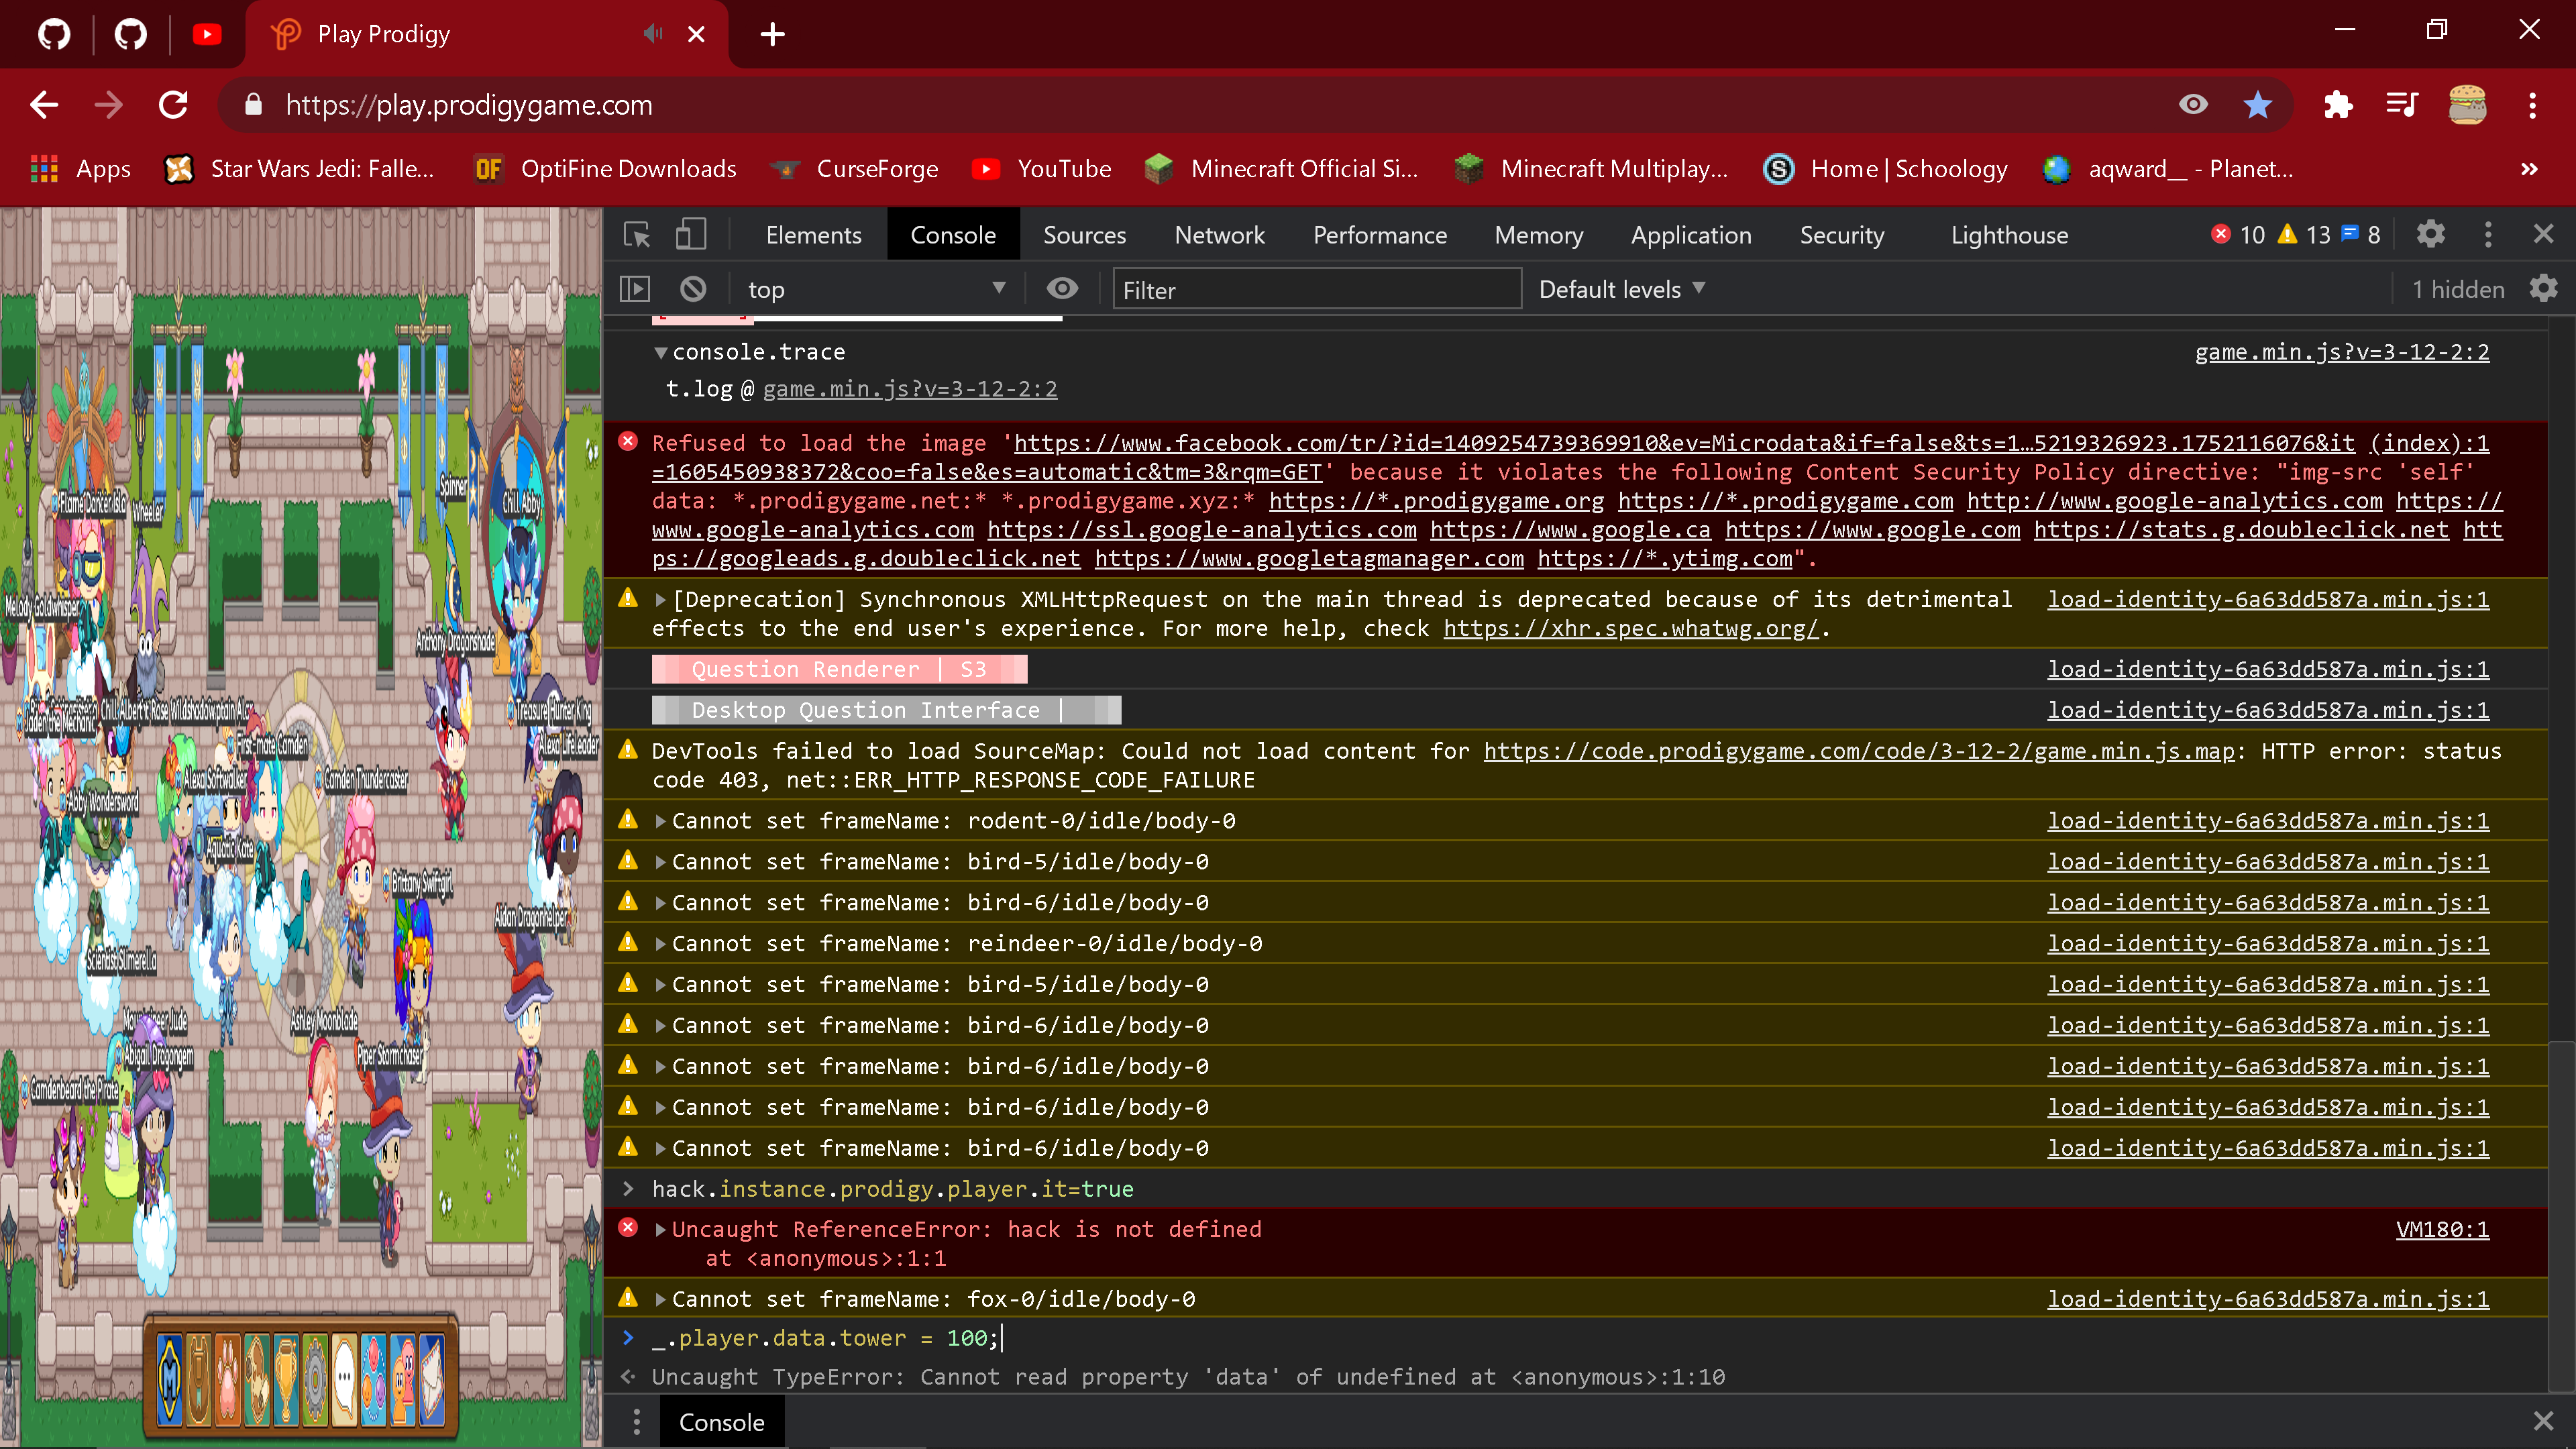The image size is (2576, 1449).
Task: Show the console sidebar panel
Action: 635,288
